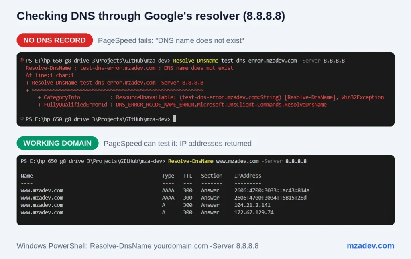Click the ResourceUnavailable: text
Screen dimensions: 411x259
click(146, 97)
